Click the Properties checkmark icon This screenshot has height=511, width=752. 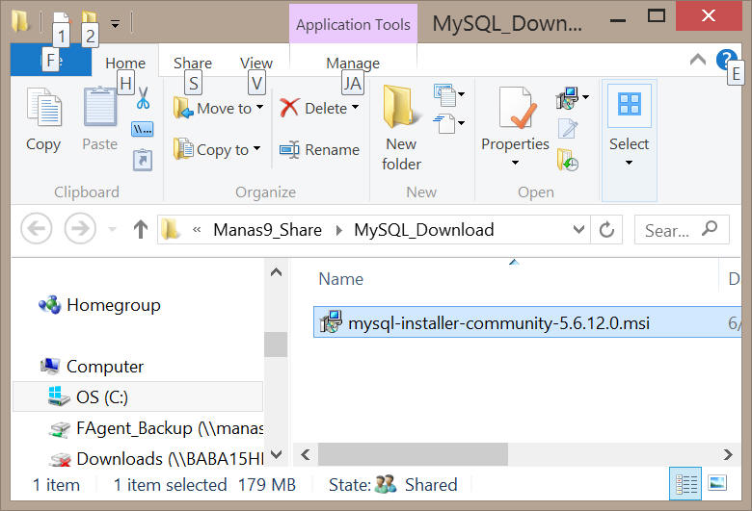pyautogui.click(x=516, y=109)
